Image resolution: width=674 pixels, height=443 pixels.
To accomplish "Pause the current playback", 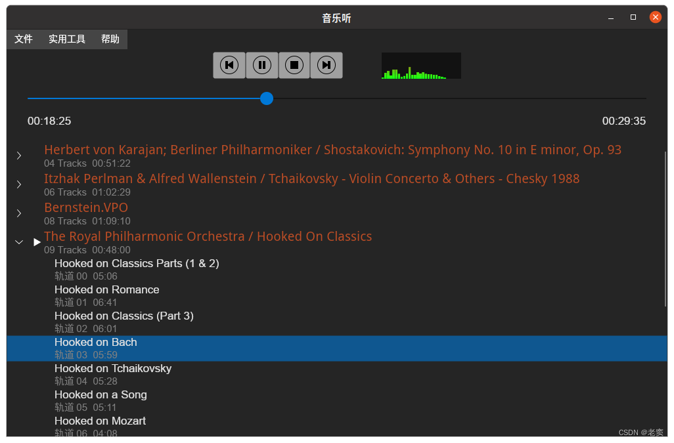I will coord(261,65).
